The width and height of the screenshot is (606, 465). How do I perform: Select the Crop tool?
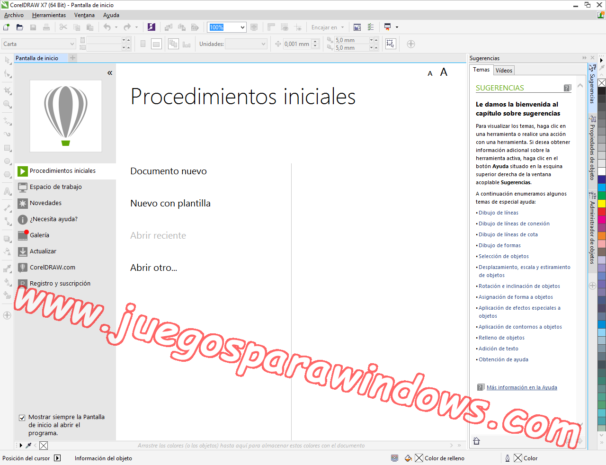click(7, 90)
